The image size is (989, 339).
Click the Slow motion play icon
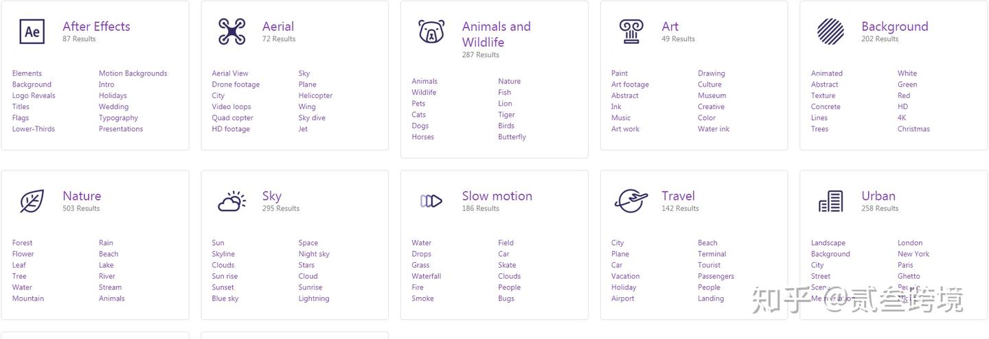coord(431,201)
